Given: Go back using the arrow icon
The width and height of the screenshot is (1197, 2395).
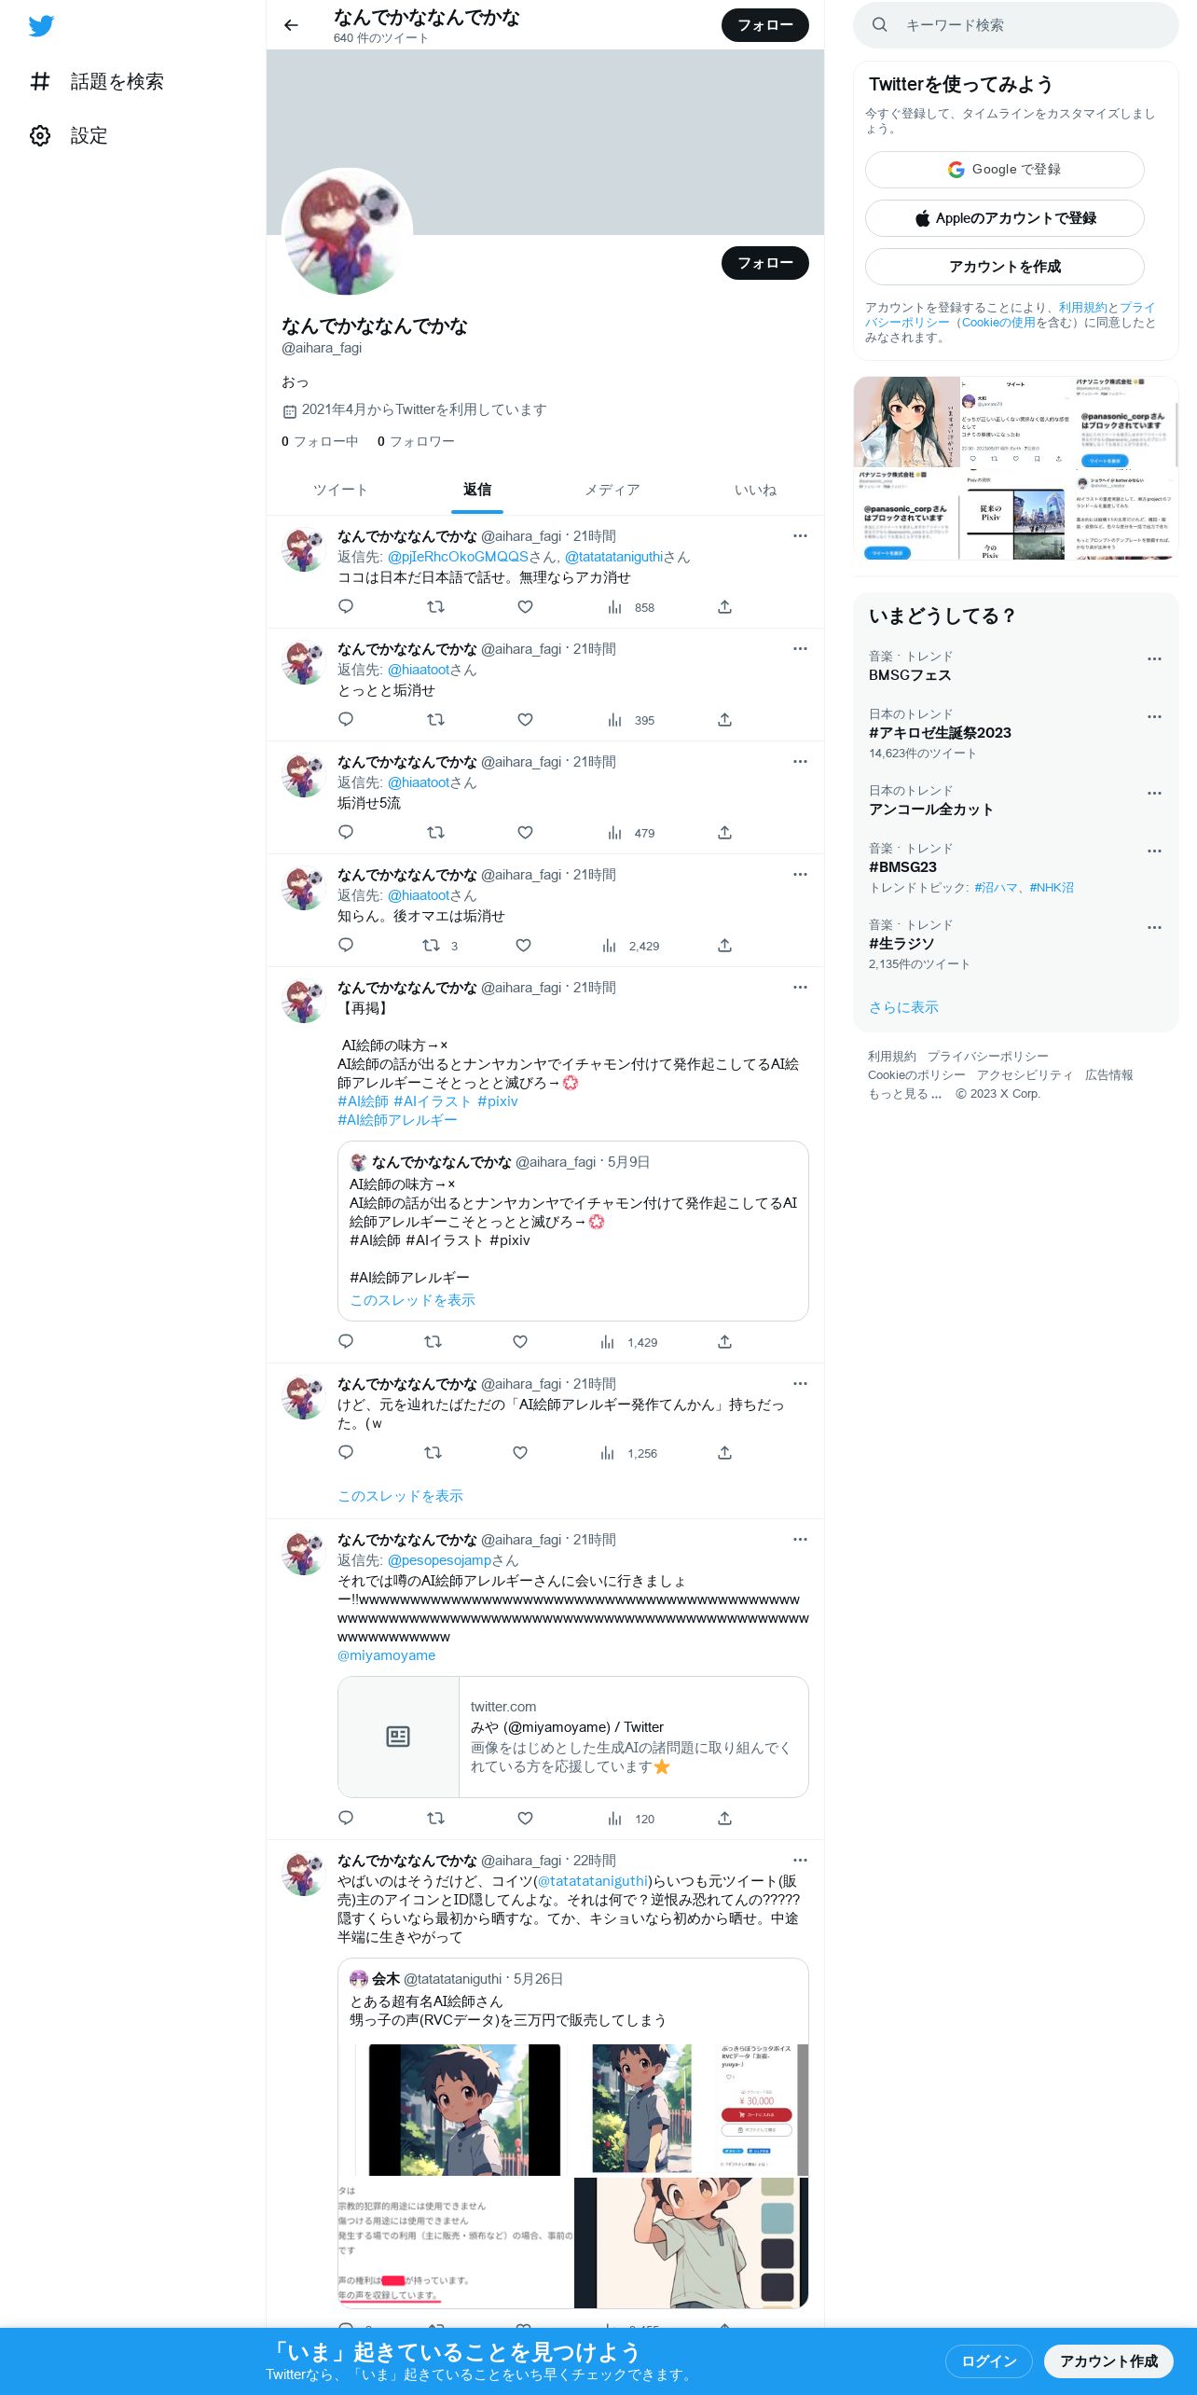Looking at the screenshot, I should pyautogui.click(x=291, y=25).
